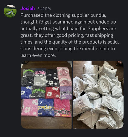Viewport: 128px width, 137px height.
Task: Click the light pink hoodie with white flowers
Action: click(x=30, y=107)
